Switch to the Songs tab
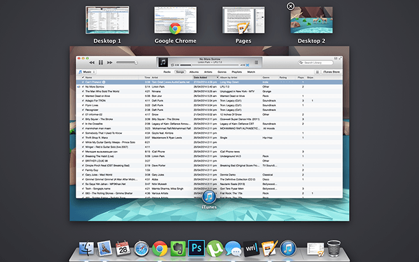This screenshot has height=262, width=419. point(180,72)
